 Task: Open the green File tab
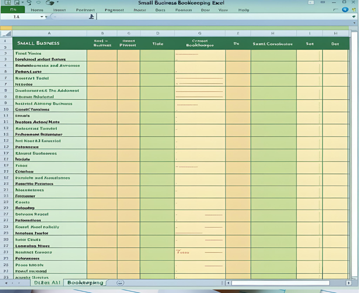[x=13, y=10]
